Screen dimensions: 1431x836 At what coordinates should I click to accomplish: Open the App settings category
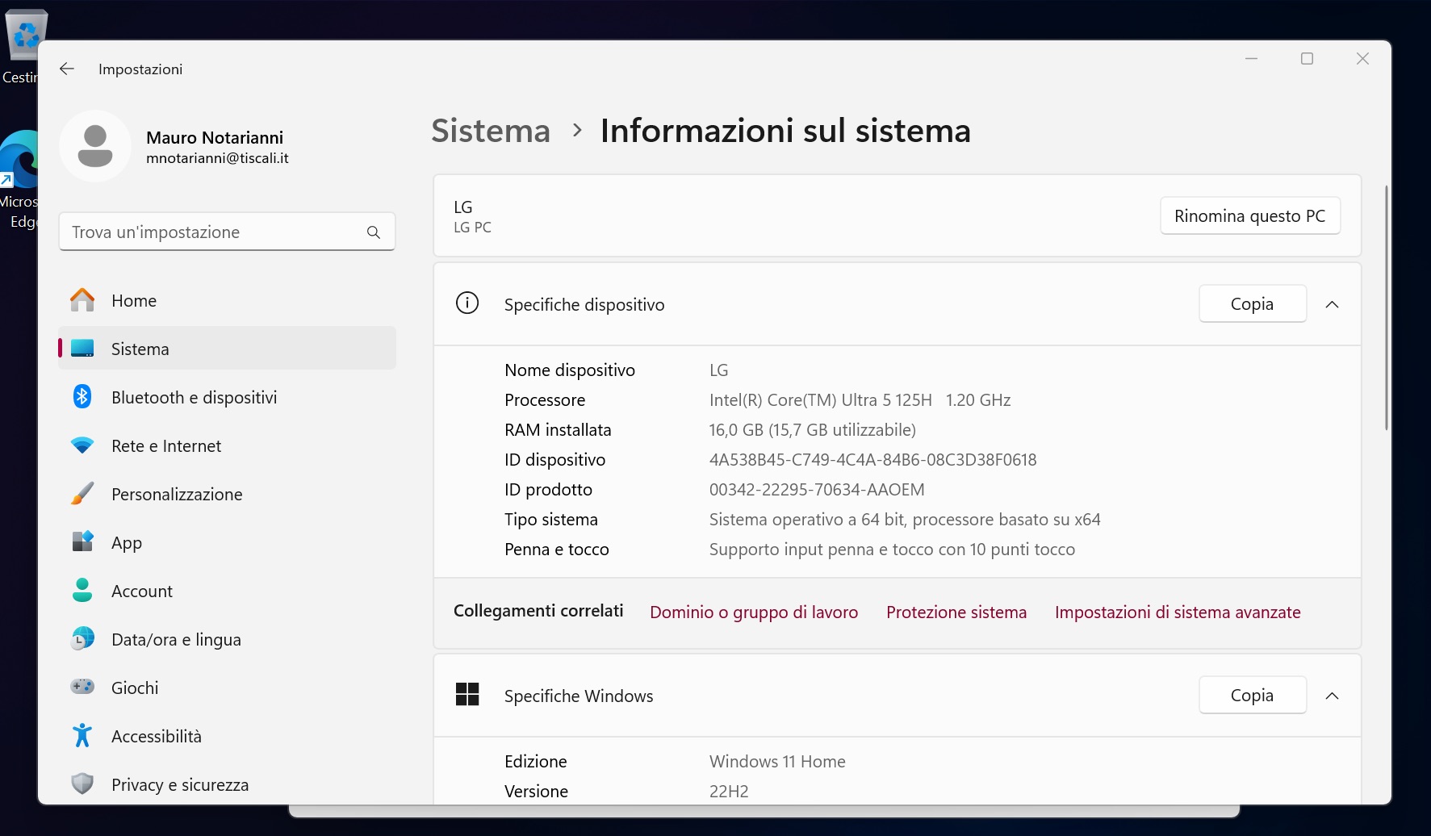[127, 542]
